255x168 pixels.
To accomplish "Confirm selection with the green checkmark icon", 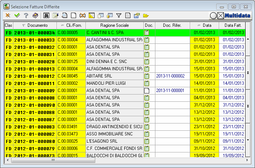I will tap(17, 16).
